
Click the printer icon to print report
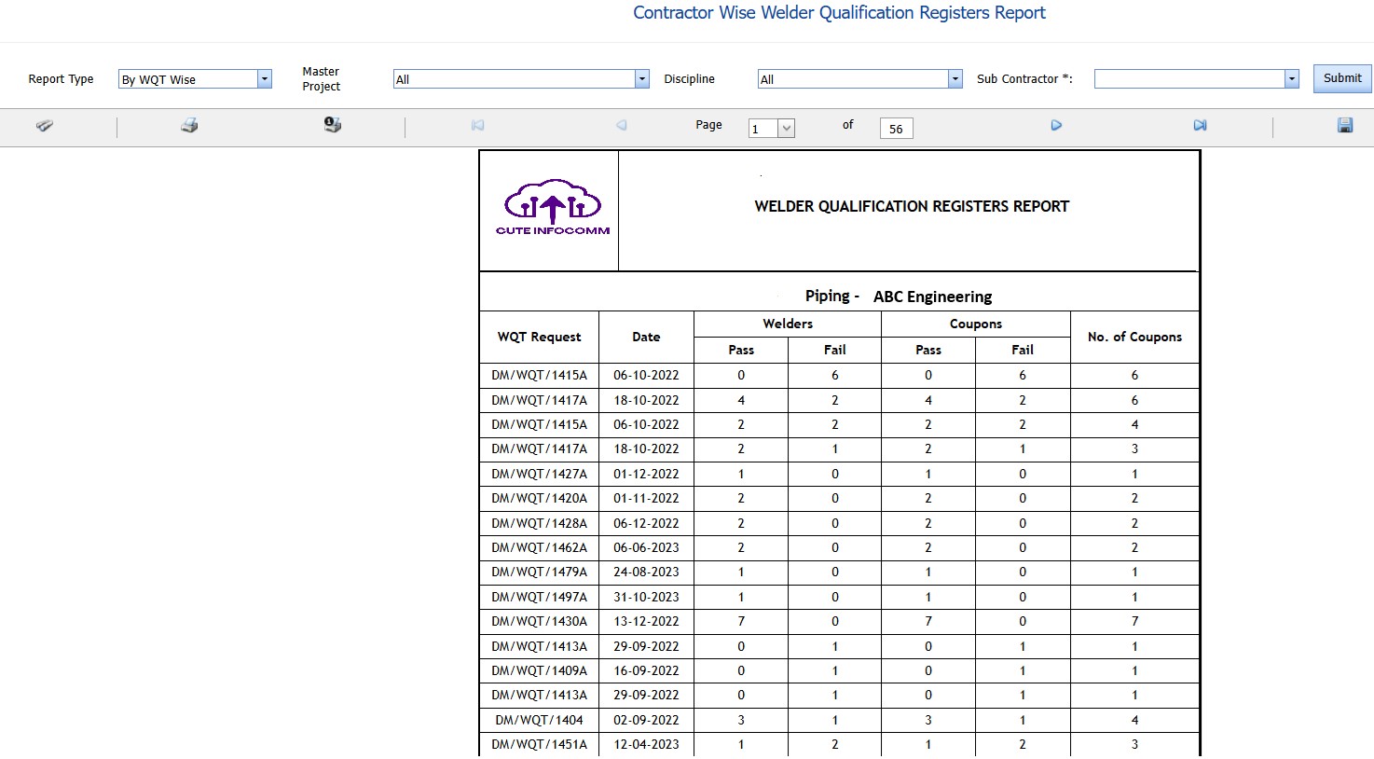(189, 126)
